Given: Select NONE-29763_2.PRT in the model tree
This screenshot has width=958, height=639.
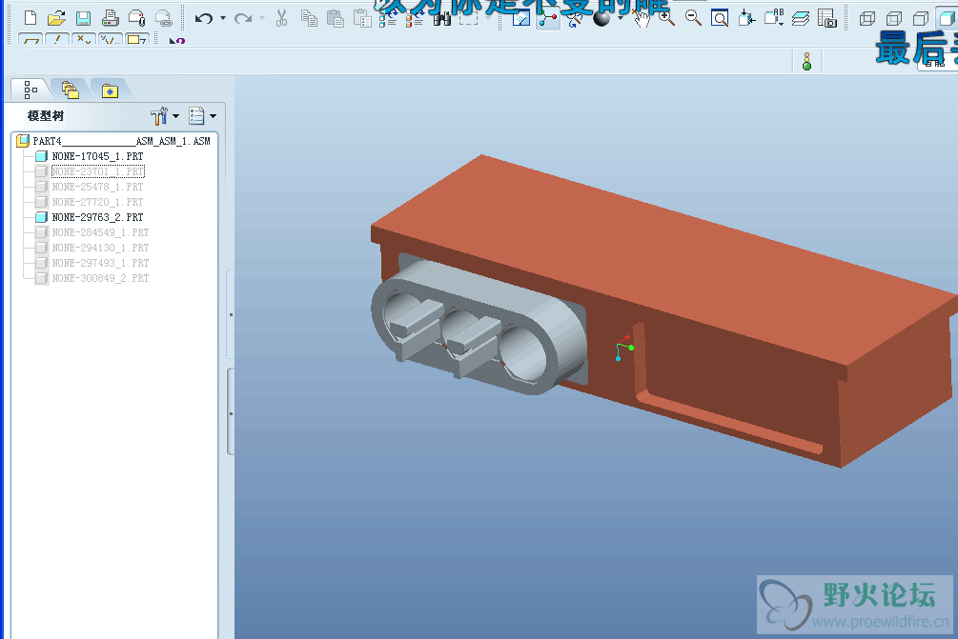Looking at the screenshot, I should pyautogui.click(x=97, y=217).
